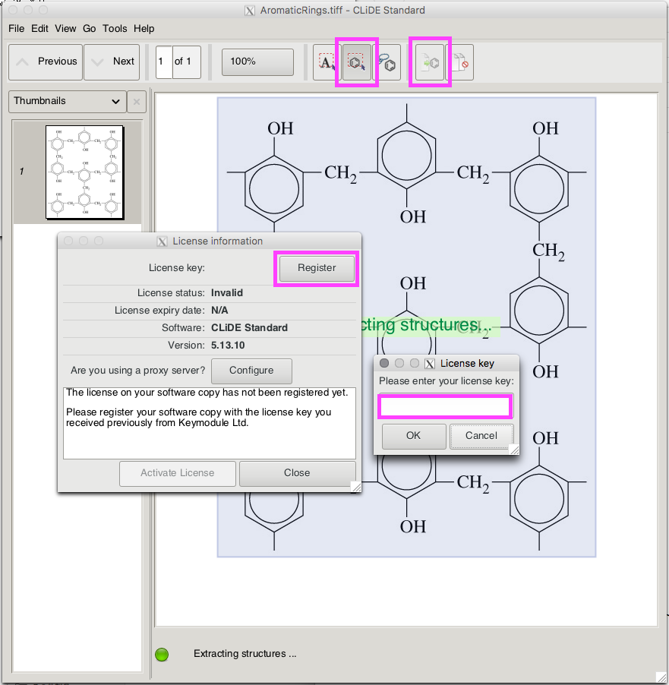Image resolution: width=669 pixels, height=685 pixels.
Task: Advance to the next page
Action: pyautogui.click(x=112, y=62)
